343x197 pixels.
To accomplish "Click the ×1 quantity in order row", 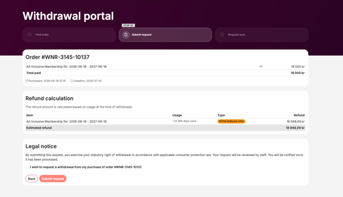I will click(x=261, y=67).
